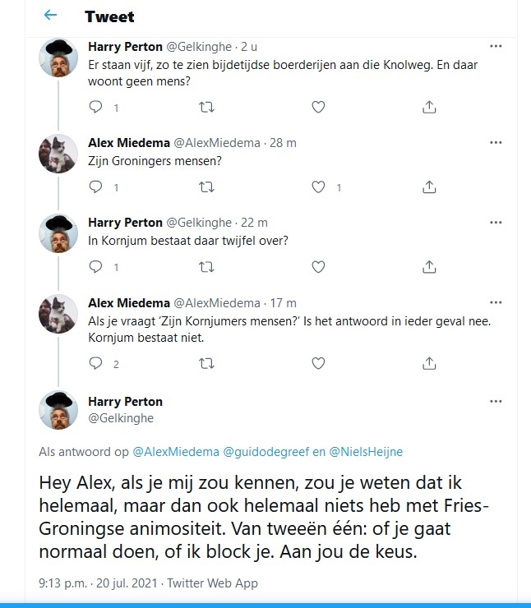Like the 'Zijn Groningers mensen?' tweet
Image resolution: width=531 pixels, height=608 pixels.
[x=319, y=187]
